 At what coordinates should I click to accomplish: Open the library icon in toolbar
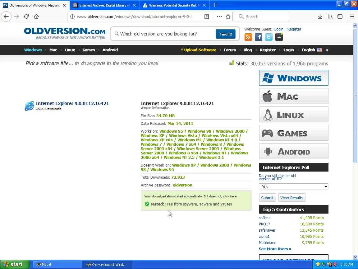point(330,17)
